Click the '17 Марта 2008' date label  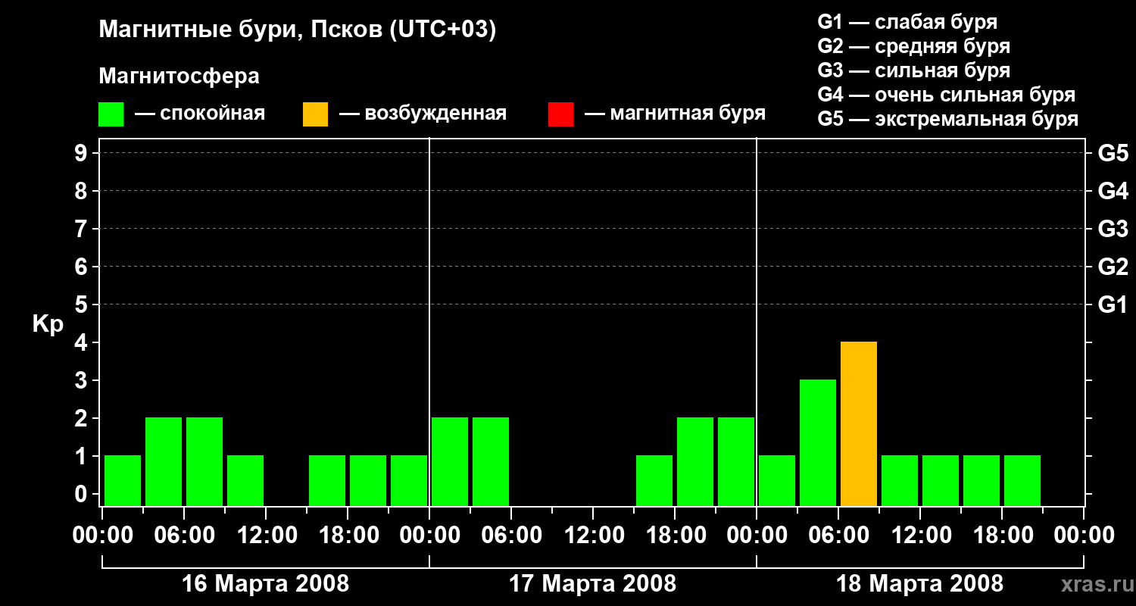pyautogui.click(x=593, y=584)
